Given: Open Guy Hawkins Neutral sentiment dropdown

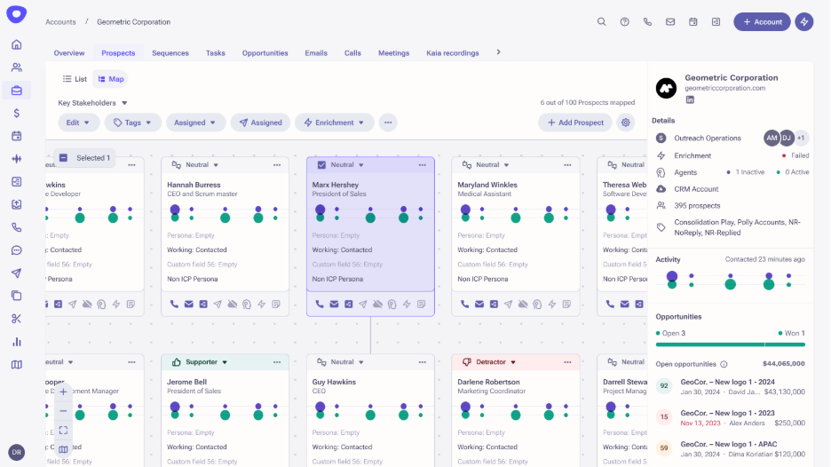Looking at the screenshot, I should (340, 362).
